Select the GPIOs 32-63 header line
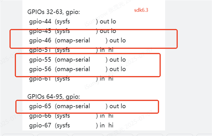 (x=54, y=12)
